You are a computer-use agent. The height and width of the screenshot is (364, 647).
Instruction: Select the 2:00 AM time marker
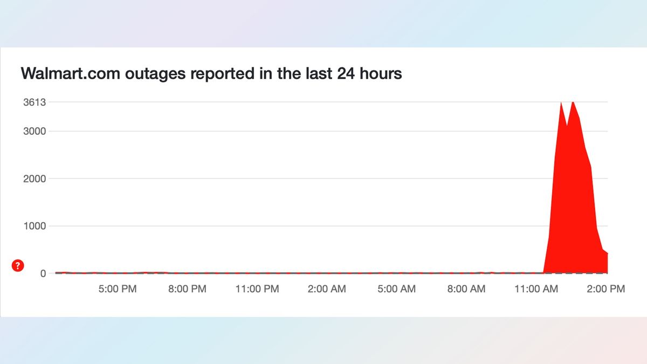327,289
